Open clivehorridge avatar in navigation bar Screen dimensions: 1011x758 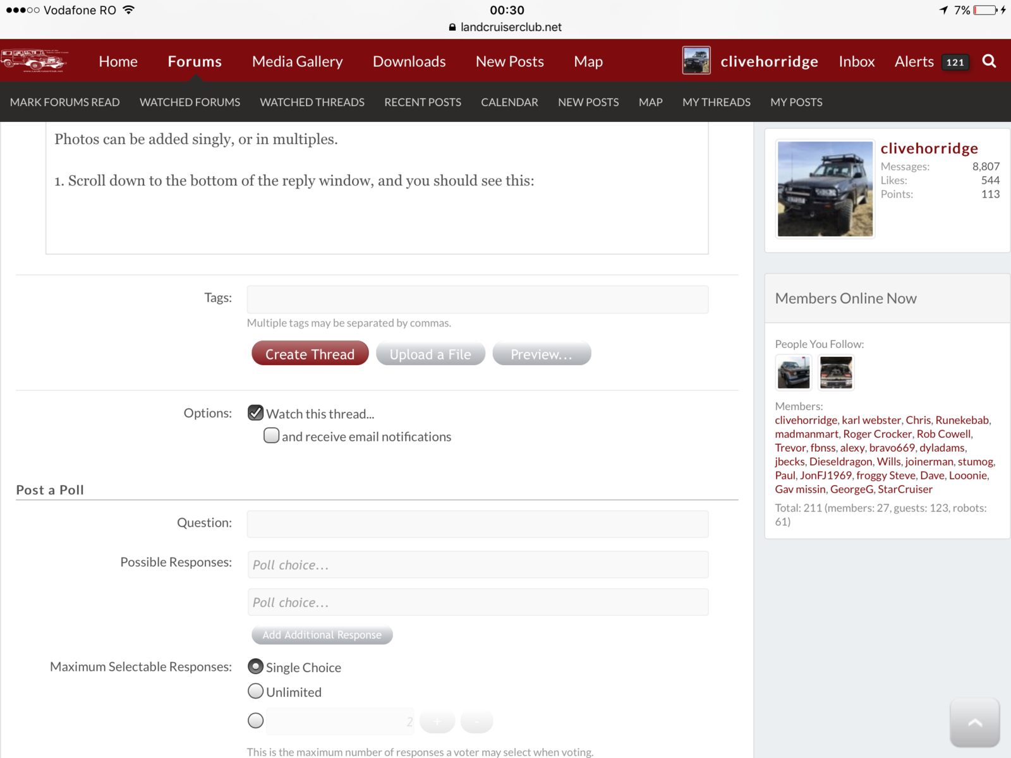pyautogui.click(x=696, y=61)
